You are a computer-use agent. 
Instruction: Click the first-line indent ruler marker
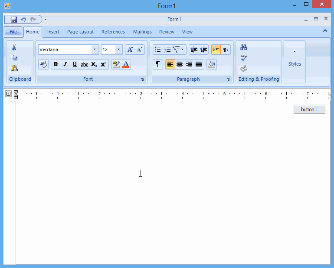point(16,92)
